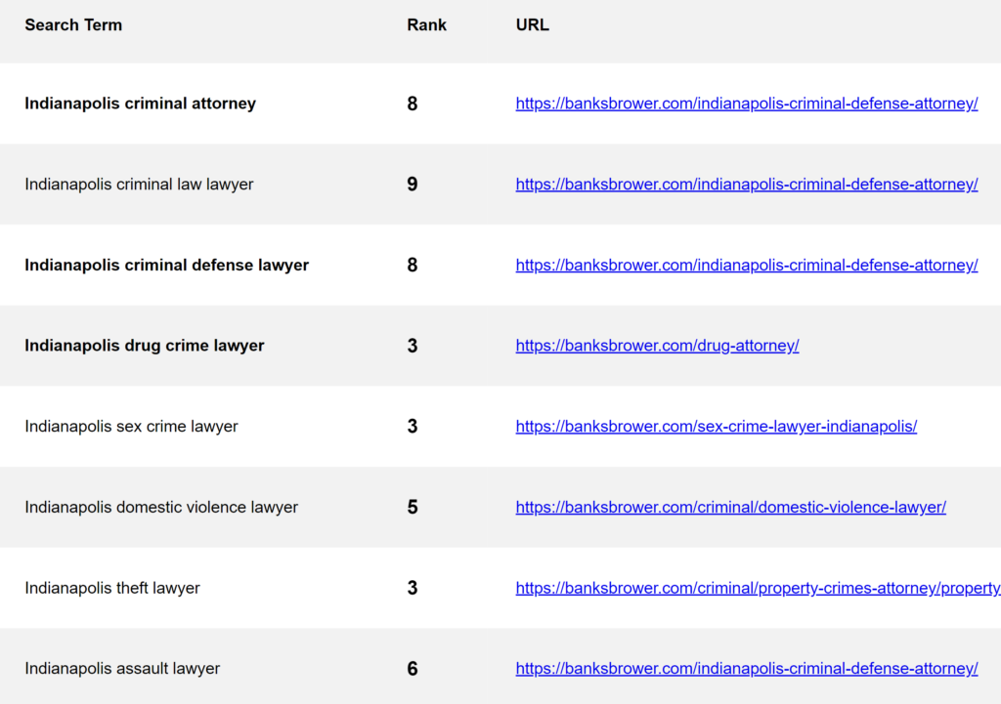Click rank 8 for Indianapolis criminal attorney
This screenshot has width=1001, height=704.
point(413,104)
